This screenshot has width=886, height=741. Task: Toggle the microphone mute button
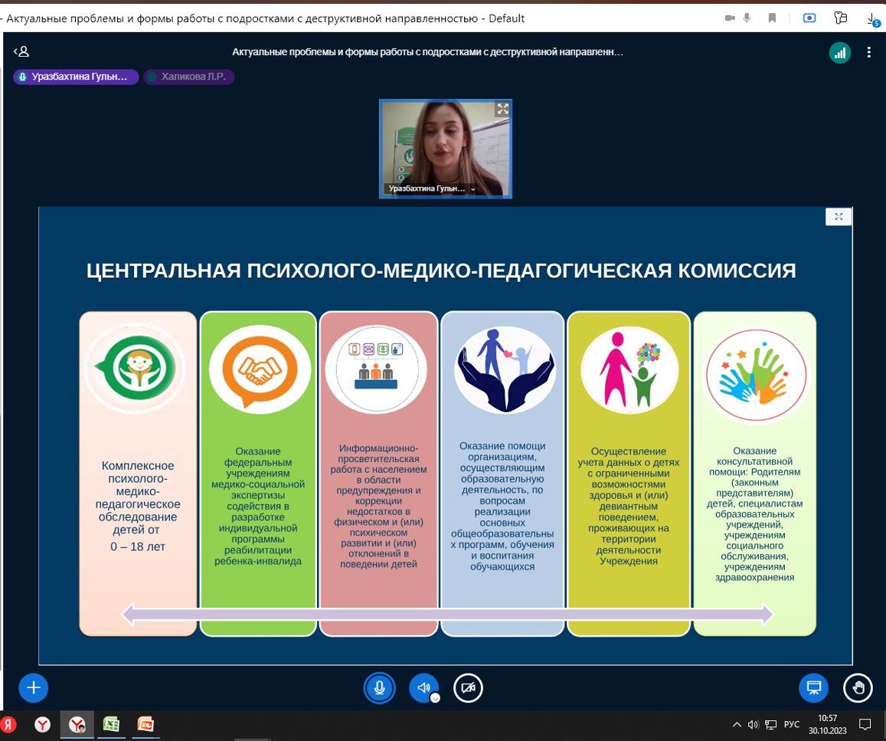click(379, 688)
